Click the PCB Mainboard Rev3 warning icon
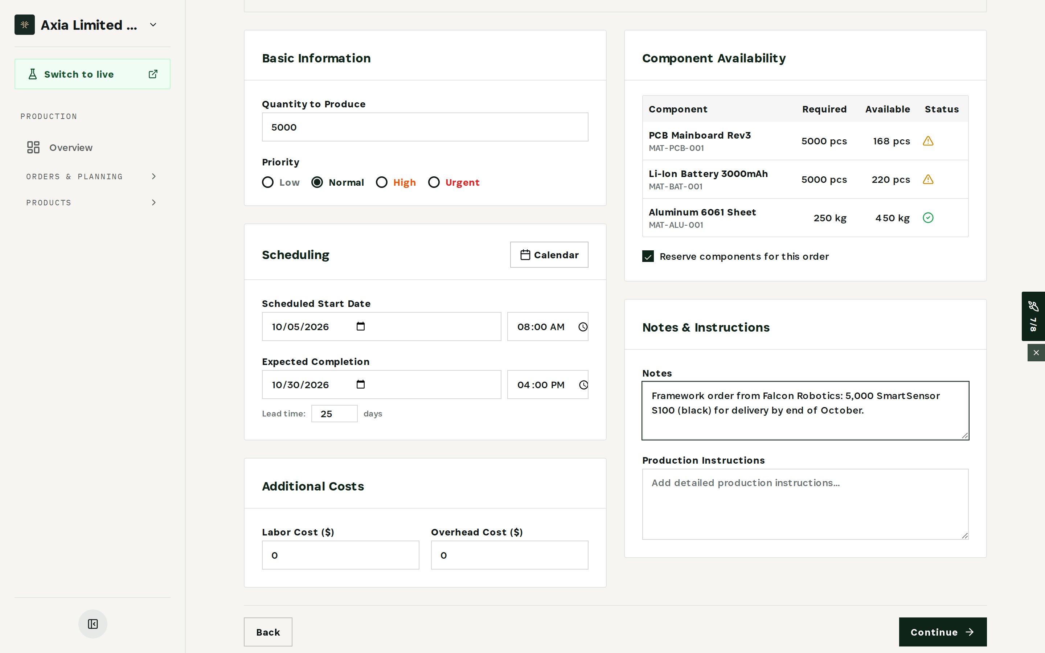1045x653 pixels. tap(928, 141)
